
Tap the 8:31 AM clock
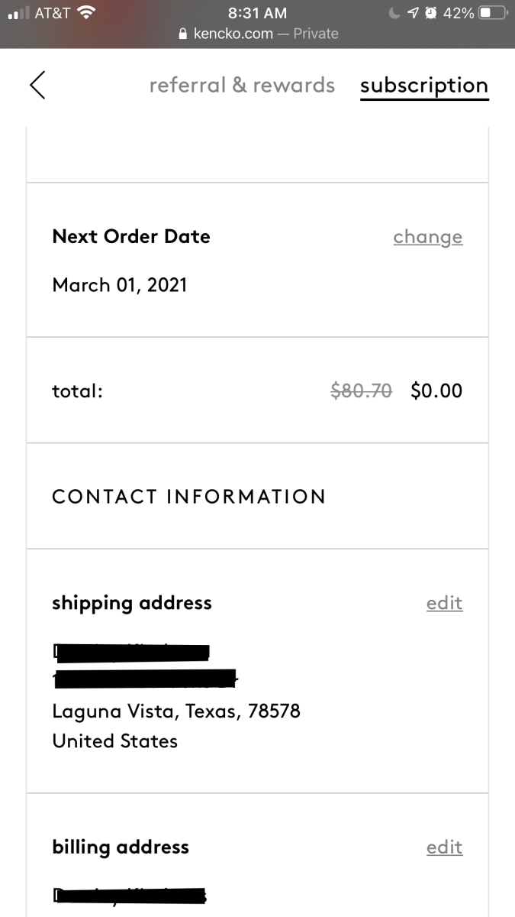257,13
